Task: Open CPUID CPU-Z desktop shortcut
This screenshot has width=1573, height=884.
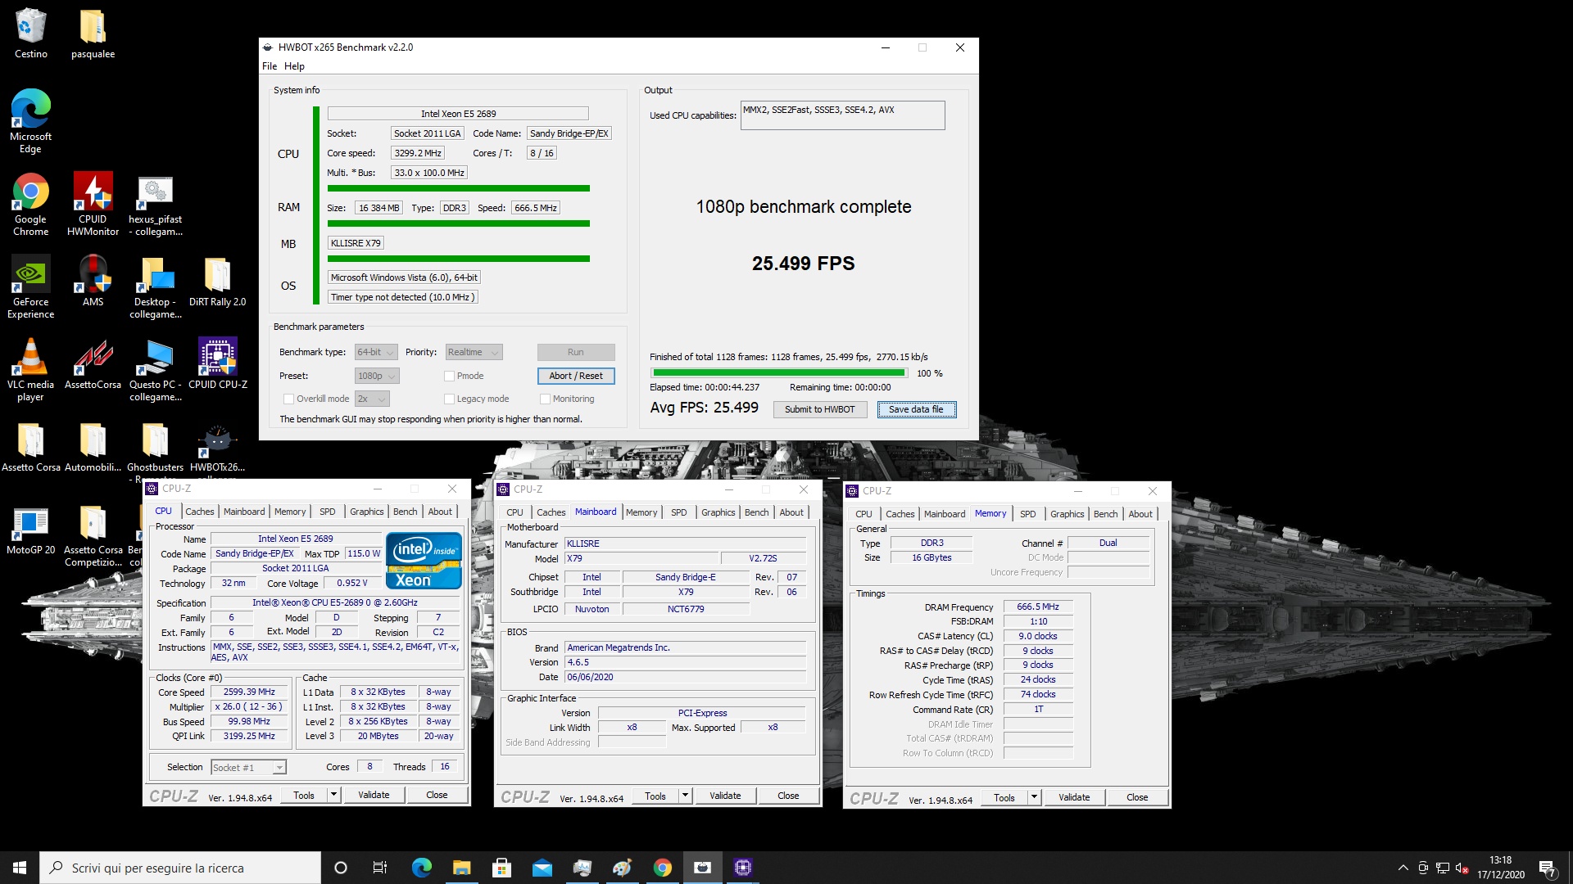Action: point(217,363)
